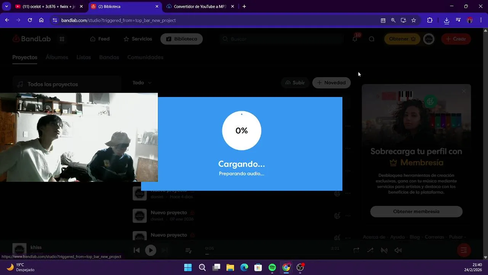Open a new browser tab
Screen dimensions: 488x275
click(x=244, y=6)
